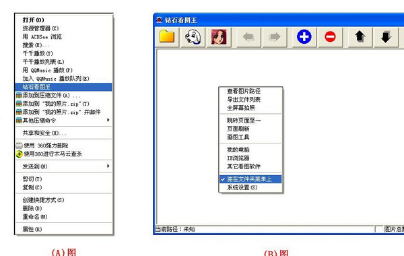
Task: Select 搜索(E)... entry
Action: [64, 45]
